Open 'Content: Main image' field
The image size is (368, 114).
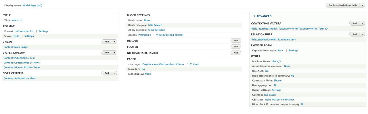(x=16, y=47)
